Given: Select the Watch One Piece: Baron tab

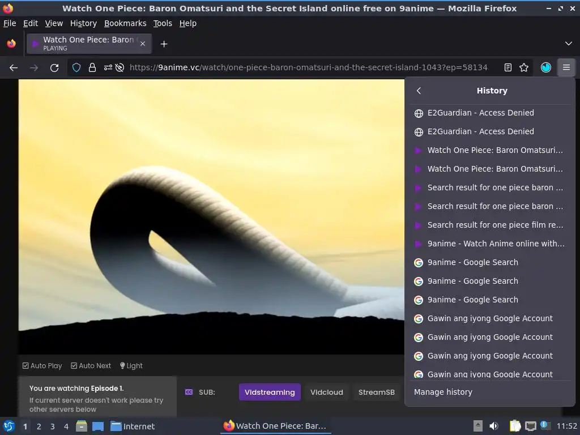Looking at the screenshot, I should pos(89,44).
